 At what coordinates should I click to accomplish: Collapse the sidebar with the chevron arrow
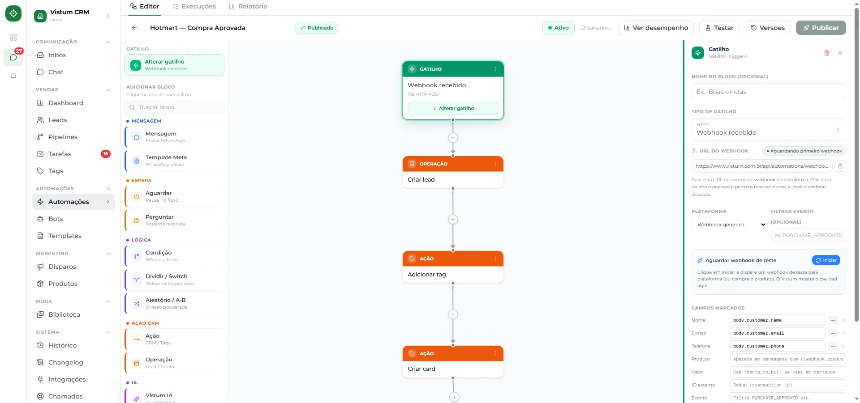pyautogui.click(x=108, y=16)
